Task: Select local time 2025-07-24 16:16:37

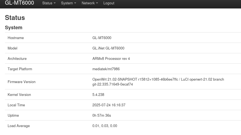Action: coord(109,105)
